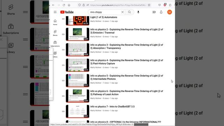The image size is (224, 126).
Task: Open title info vs physics 5 Intermediate Photons
Action: tap(127, 77)
